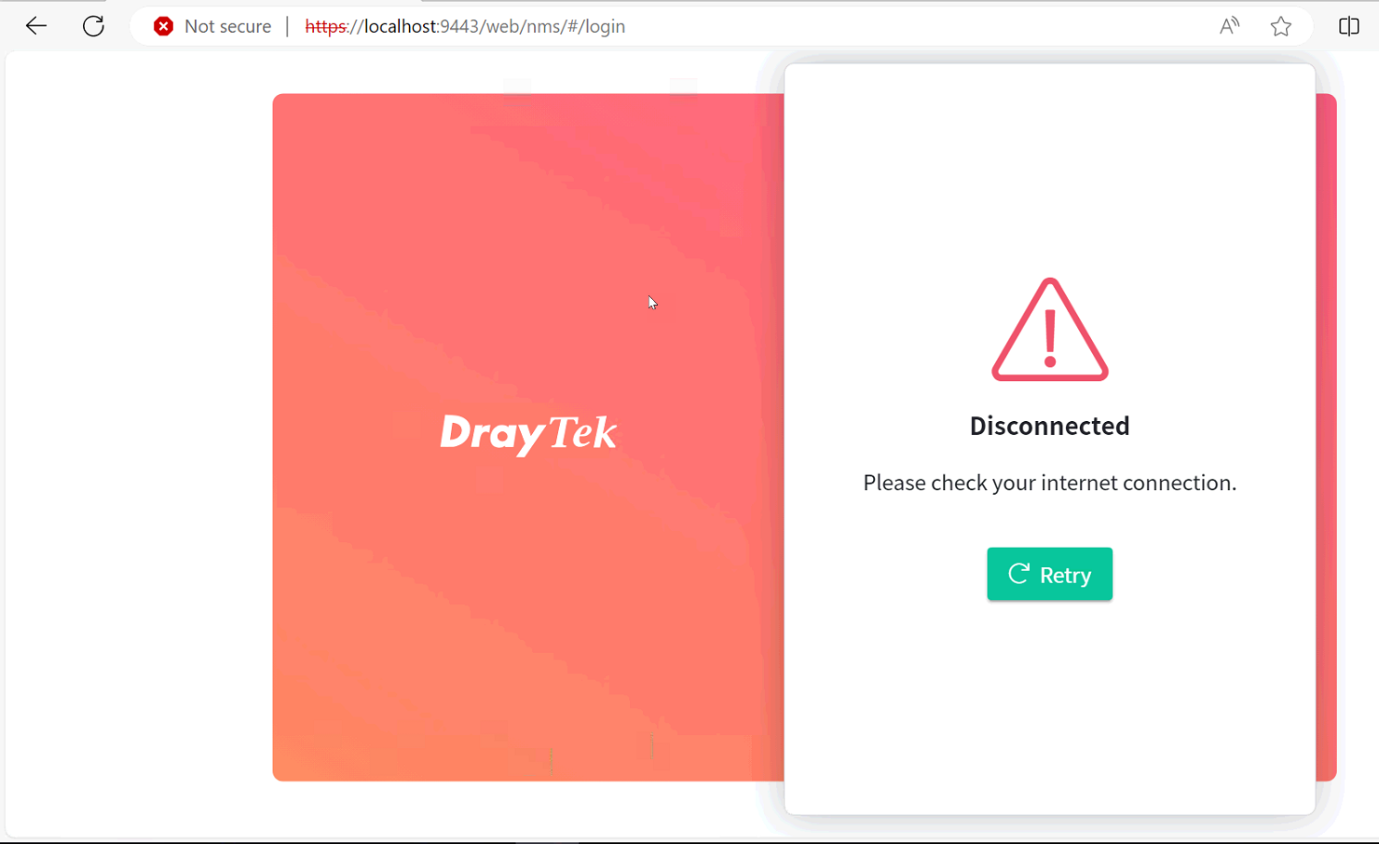Image resolution: width=1379 pixels, height=844 pixels.
Task: Click the Disconnected heading
Action: coord(1049,426)
